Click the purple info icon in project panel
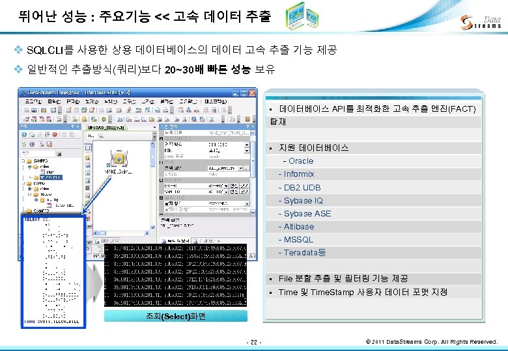The height and width of the screenshot is (351, 508). [x=32, y=144]
